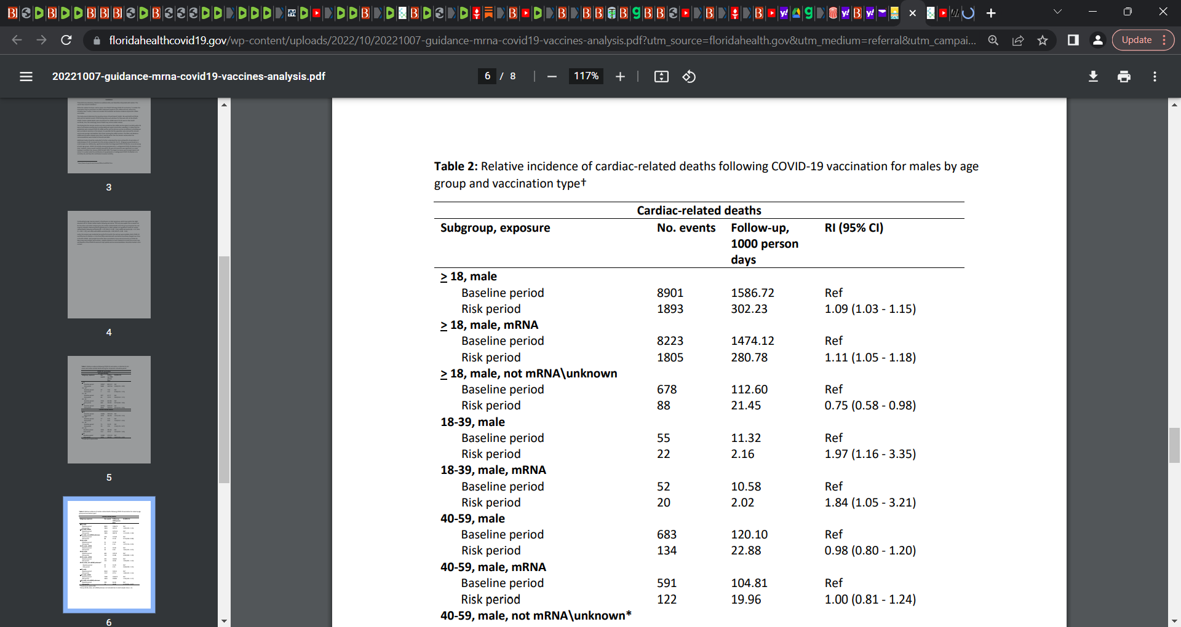Close the active browser tab
Viewport: 1181px width, 627px height.
tap(912, 13)
